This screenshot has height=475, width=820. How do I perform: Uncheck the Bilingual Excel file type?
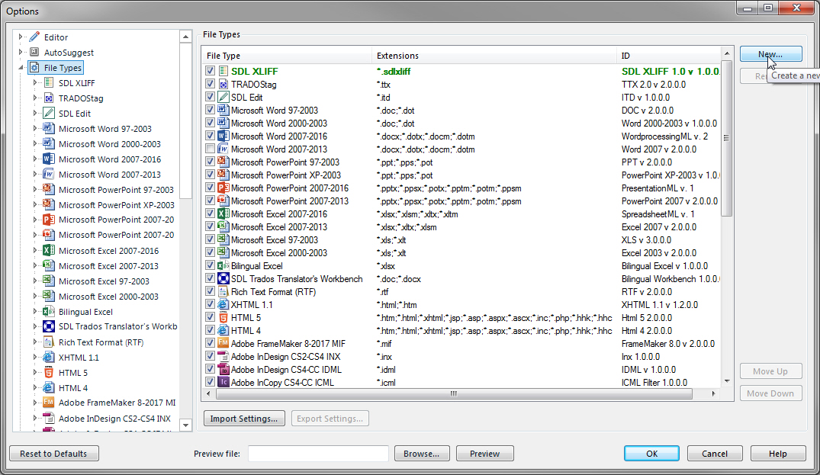(x=210, y=265)
